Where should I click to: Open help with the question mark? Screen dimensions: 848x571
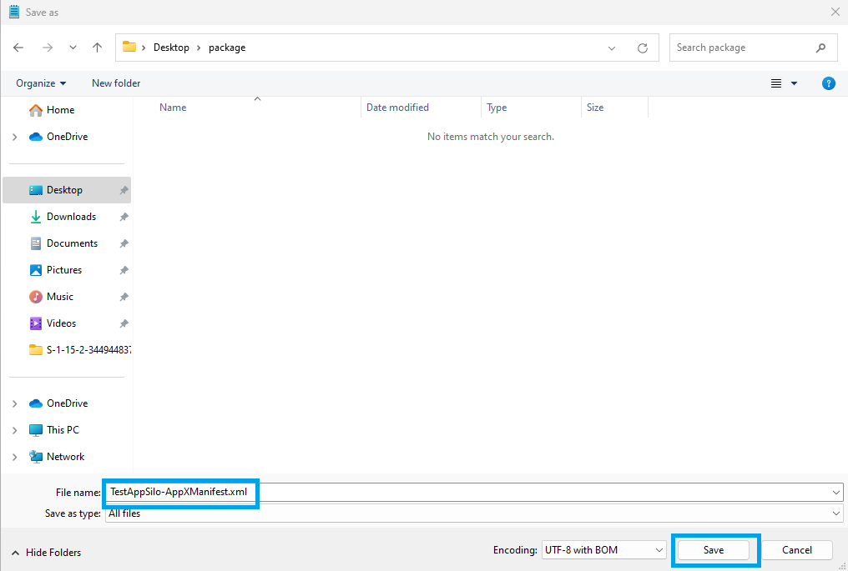(x=829, y=83)
